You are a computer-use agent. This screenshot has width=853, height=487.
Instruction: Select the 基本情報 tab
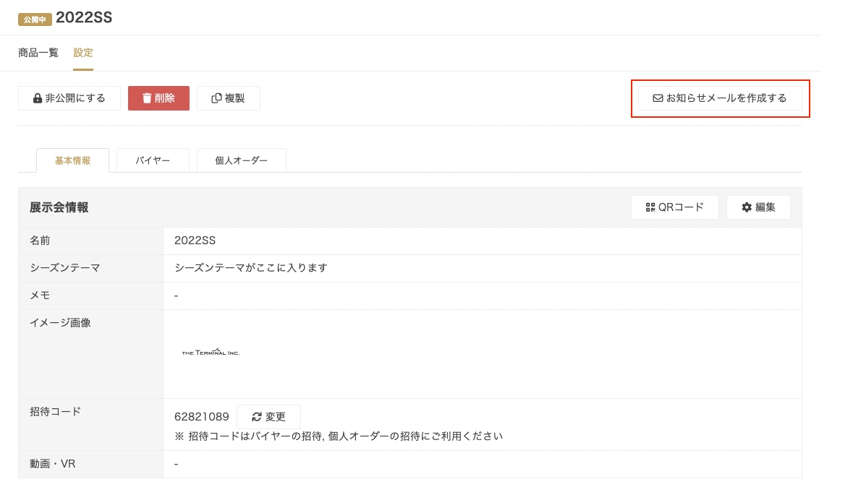(72, 160)
